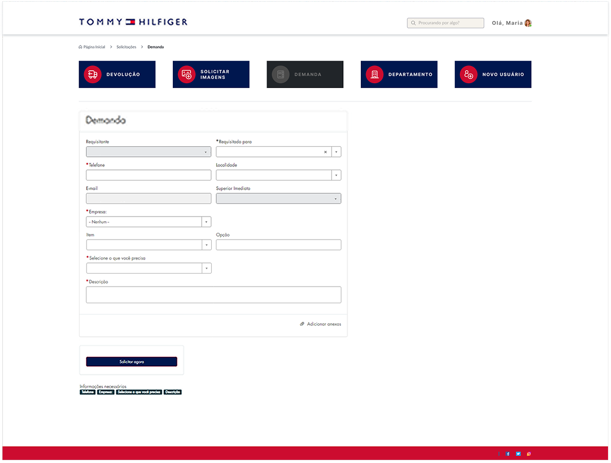
Task: Click the E-mail field
Action: click(x=149, y=199)
